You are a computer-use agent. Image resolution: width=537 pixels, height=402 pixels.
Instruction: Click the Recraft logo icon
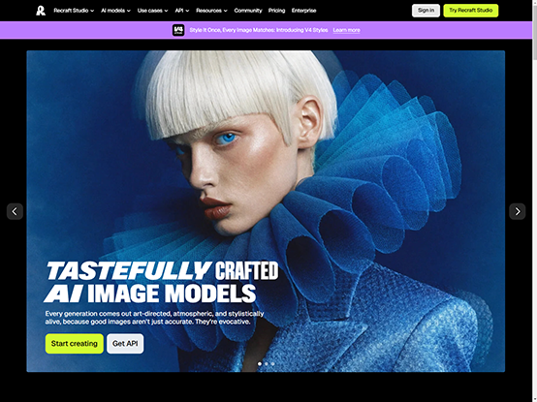41,11
